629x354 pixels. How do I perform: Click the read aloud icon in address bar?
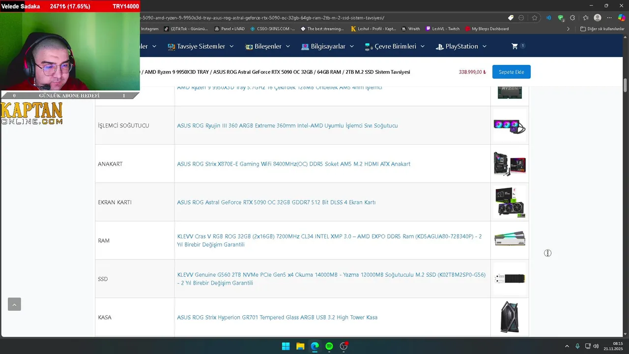point(548,18)
